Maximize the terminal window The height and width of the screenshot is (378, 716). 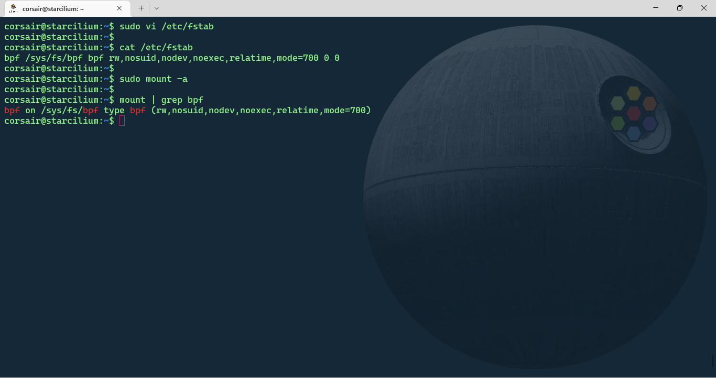pos(679,8)
